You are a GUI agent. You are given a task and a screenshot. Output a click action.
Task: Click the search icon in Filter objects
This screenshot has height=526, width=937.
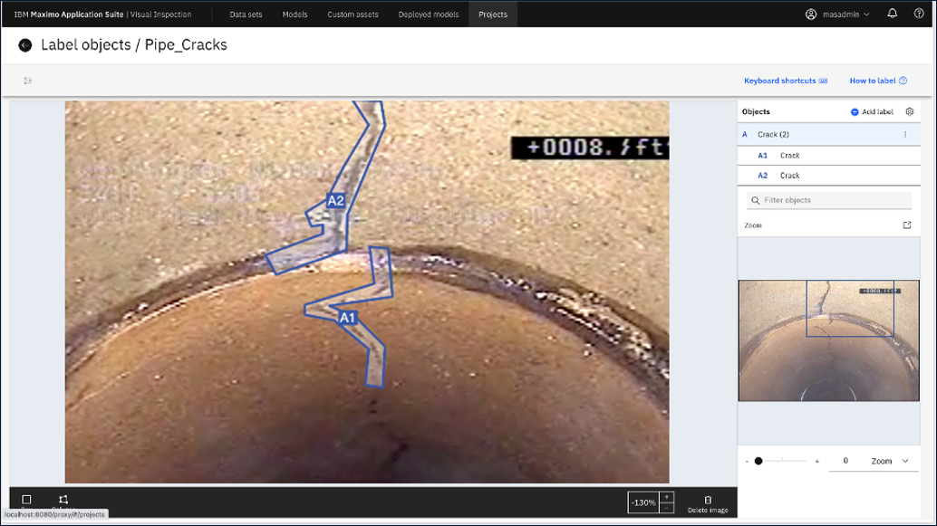point(756,200)
